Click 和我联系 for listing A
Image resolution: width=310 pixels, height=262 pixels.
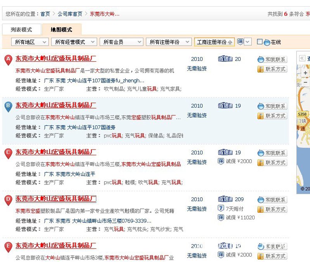(x=272, y=59)
